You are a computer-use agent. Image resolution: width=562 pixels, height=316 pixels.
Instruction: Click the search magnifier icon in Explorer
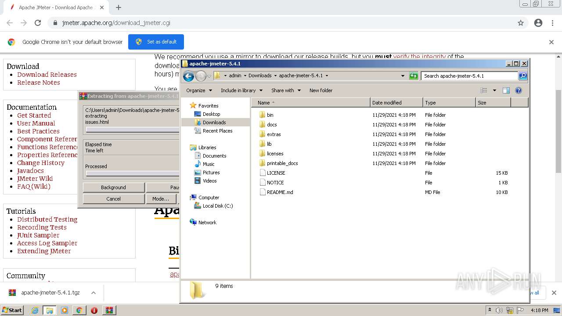pyautogui.click(x=522, y=76)
